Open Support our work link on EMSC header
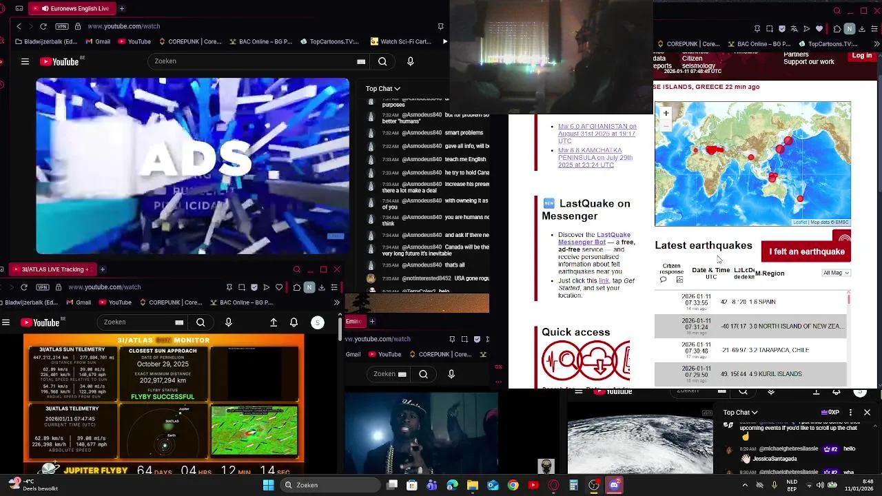Image resolution: width=882 pixels, height=496 pixels. pyautogui.click(x=808, y=62)
